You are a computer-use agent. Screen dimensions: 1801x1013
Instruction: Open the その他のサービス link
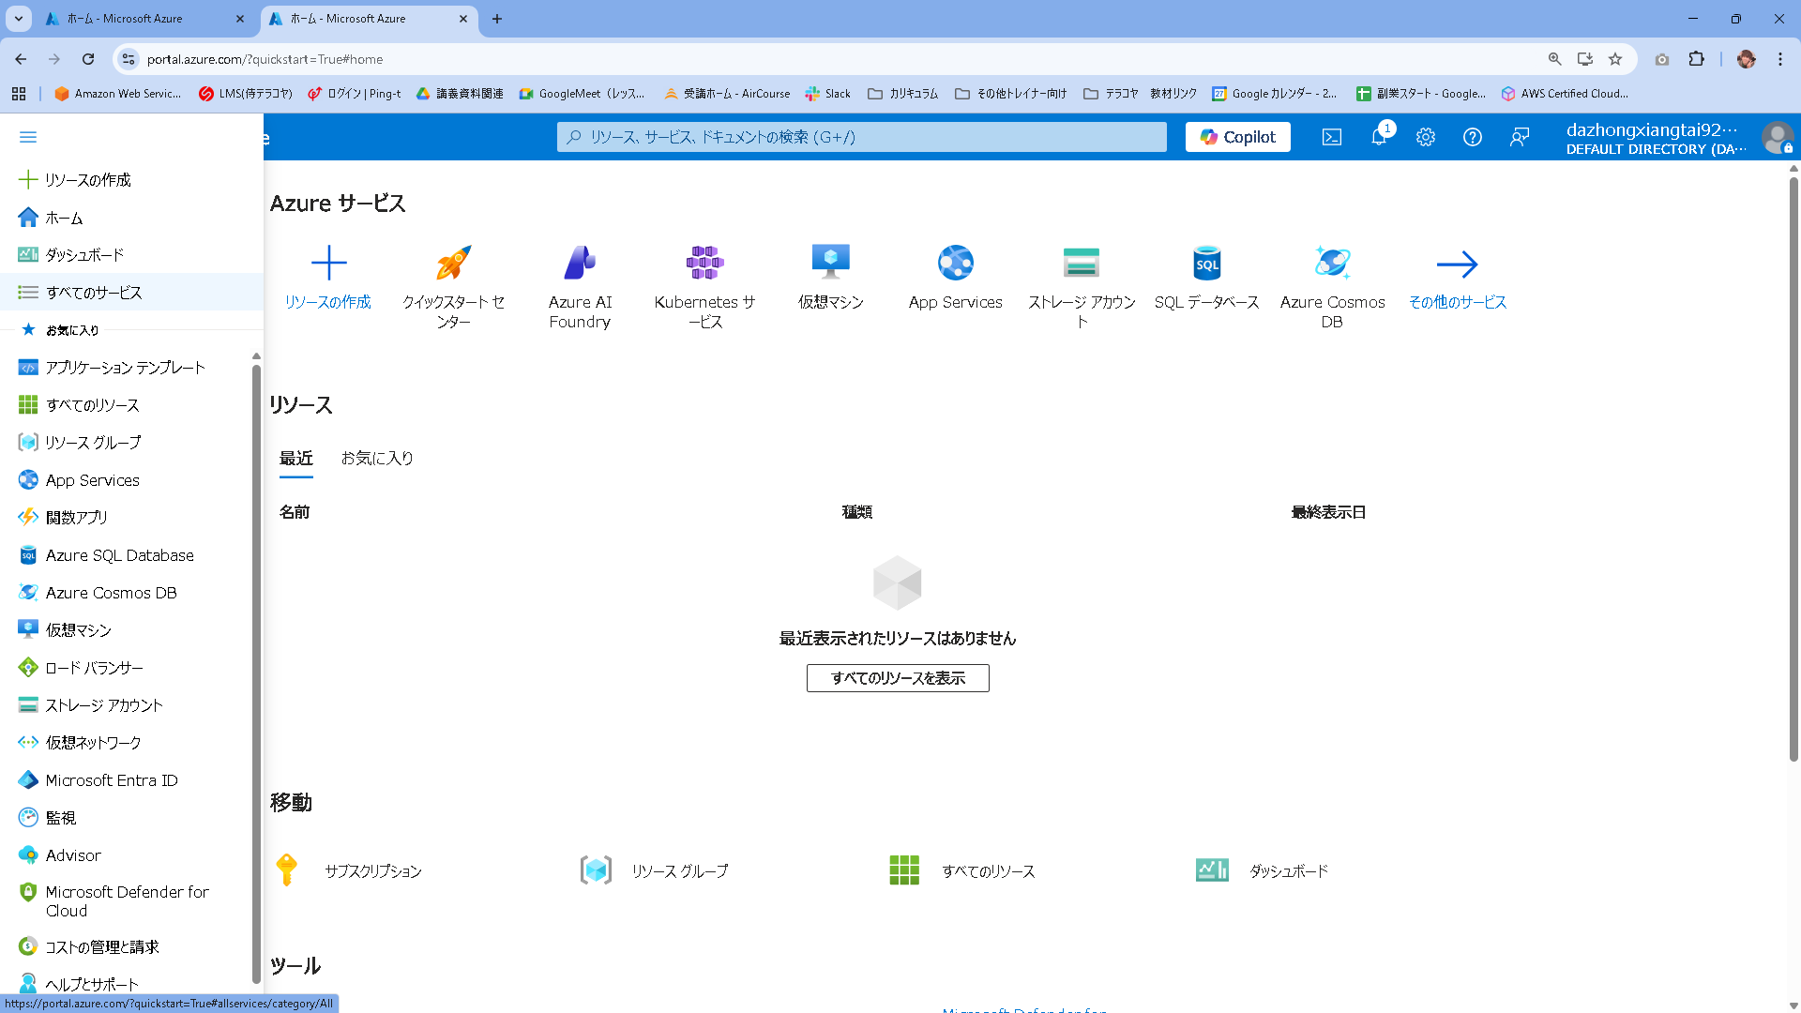tap(1457, 302)
